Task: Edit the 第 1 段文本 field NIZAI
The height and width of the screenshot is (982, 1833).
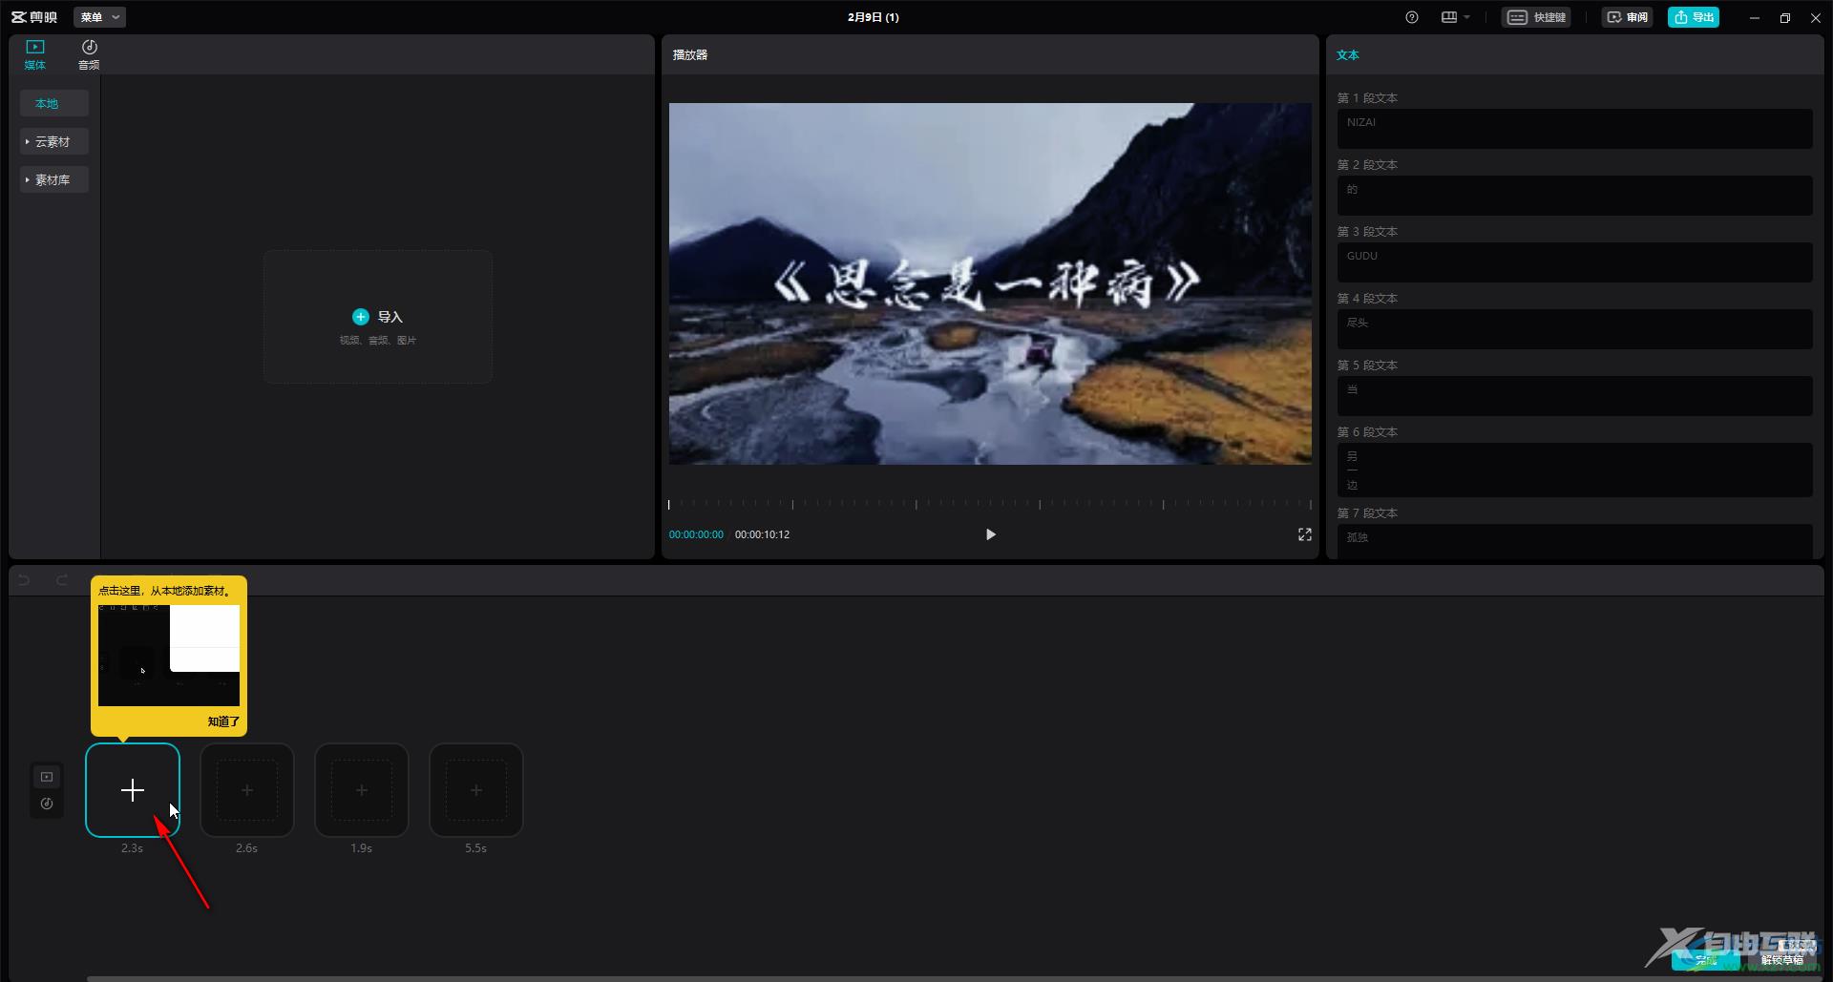Action: click(x=1574, y=129)
